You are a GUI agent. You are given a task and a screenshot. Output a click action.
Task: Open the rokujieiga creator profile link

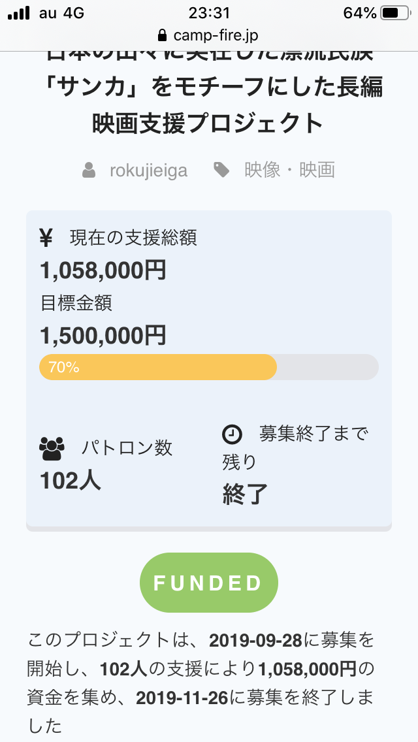point(148,170)
